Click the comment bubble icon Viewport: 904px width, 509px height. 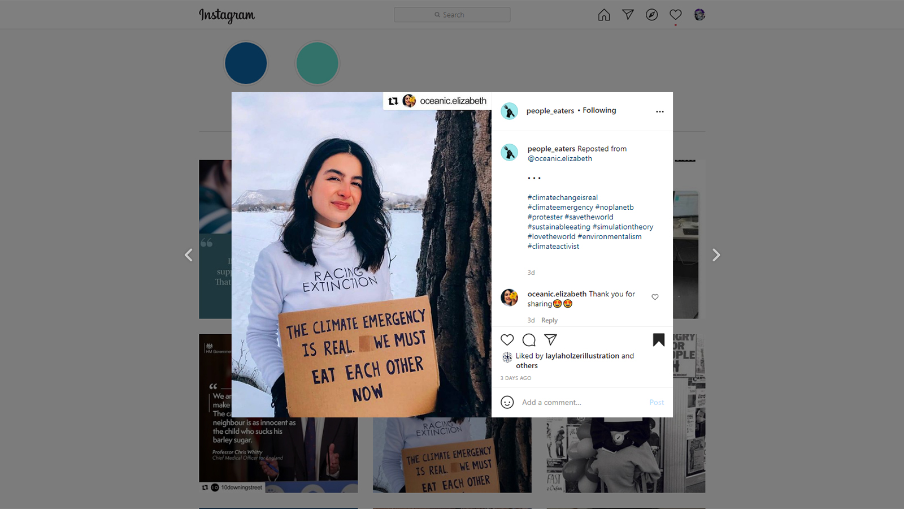pyautogui.click(x=529, y=340)
